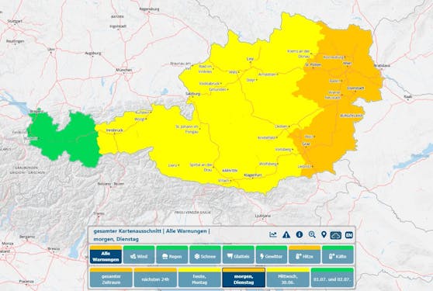The image size is (433, 291).
Task: Filter by Schnee snow warnings
Action: click(x=205, y=255)
